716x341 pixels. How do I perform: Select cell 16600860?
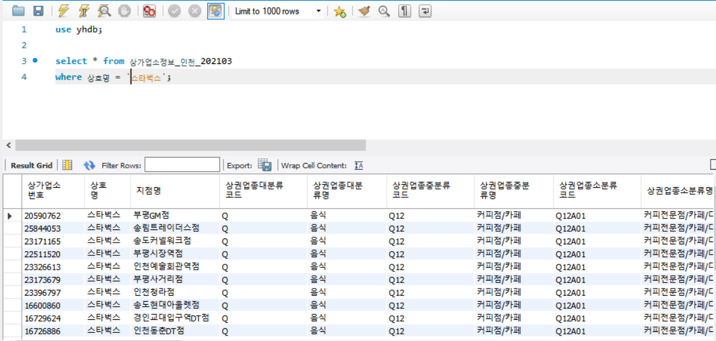(x=53, y=305)
